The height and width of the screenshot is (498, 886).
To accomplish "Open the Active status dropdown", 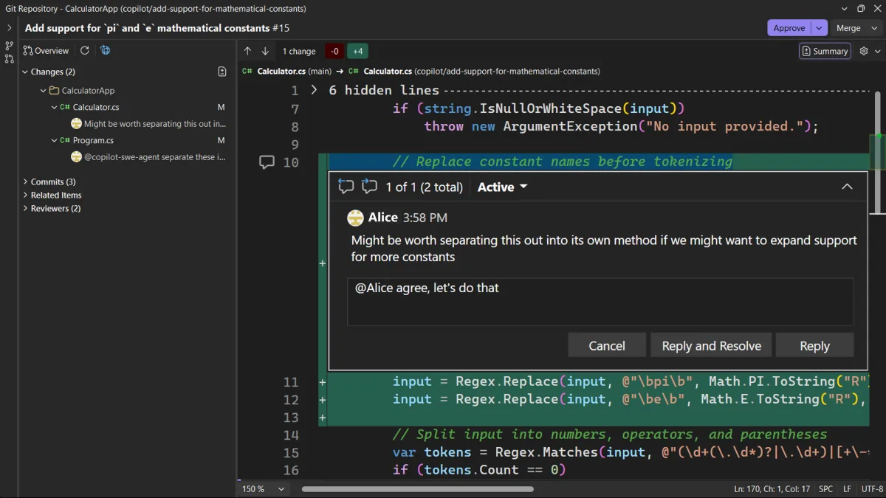I will click(x=502, y=187).
